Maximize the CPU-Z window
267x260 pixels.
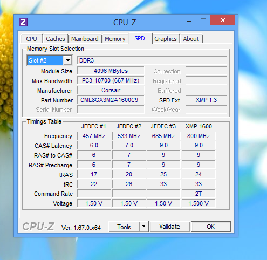[203, 20]
